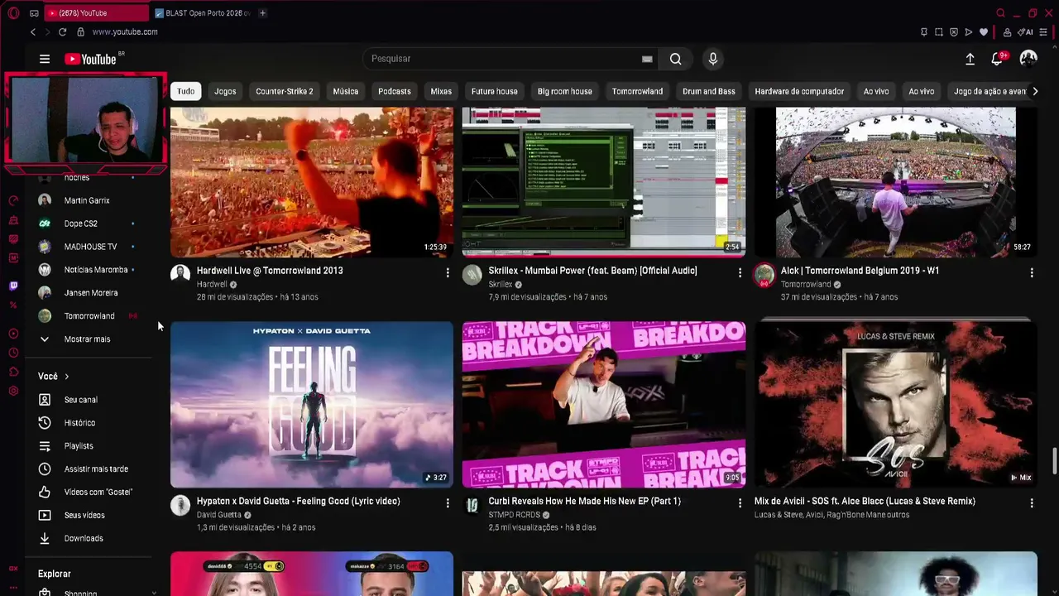The image size is (1059, 596).
Task: Open the David Guetta channel link
Action: click(219, 515)
